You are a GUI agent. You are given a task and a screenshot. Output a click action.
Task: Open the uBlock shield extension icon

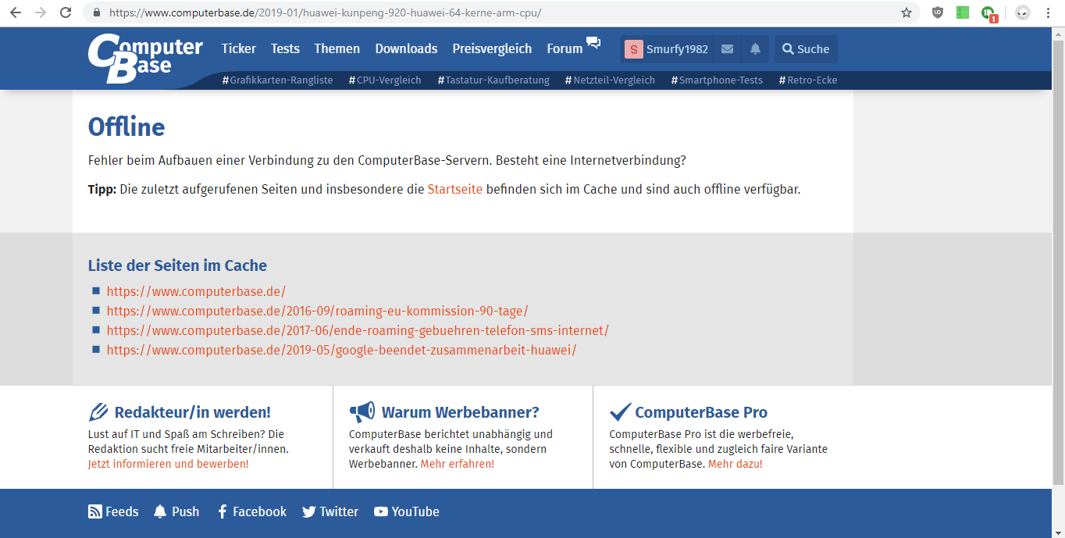[939, 12]
